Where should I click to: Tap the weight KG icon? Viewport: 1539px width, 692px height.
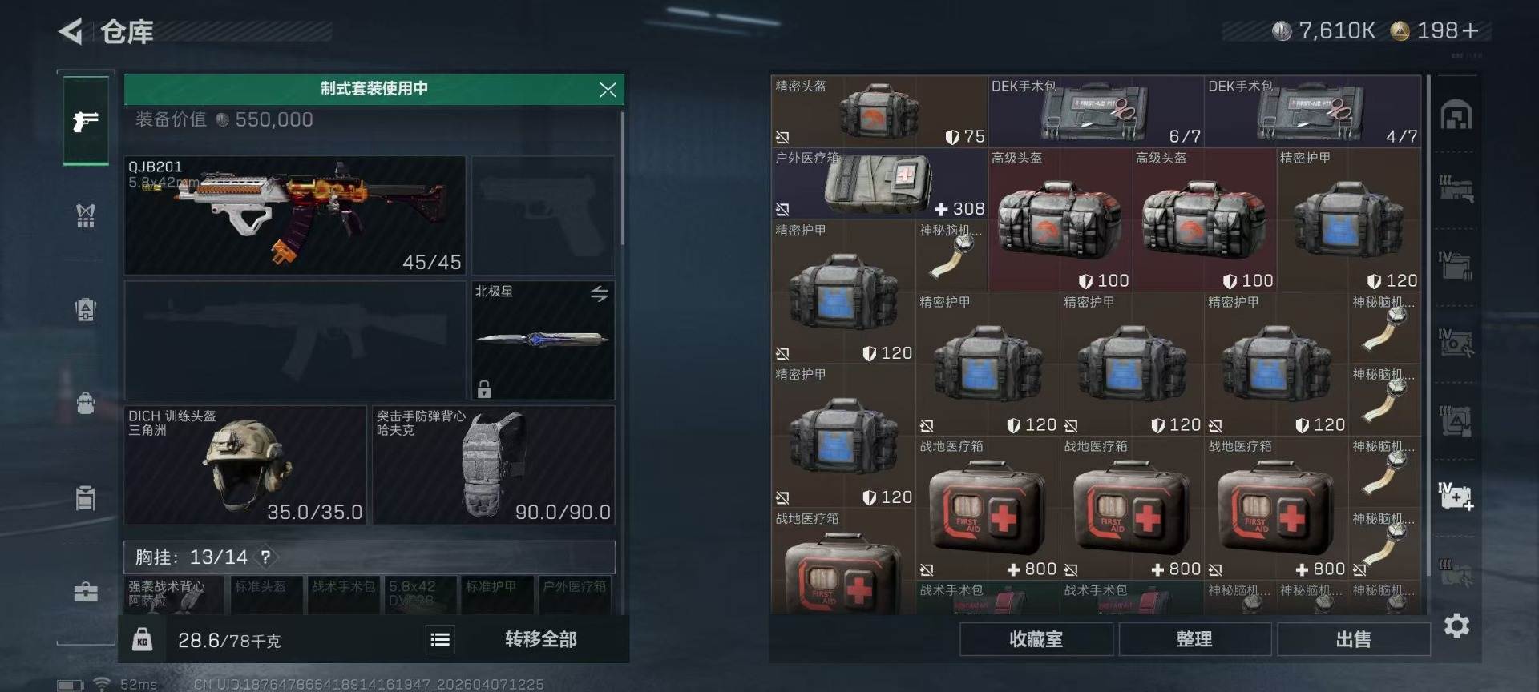(142, 639)
